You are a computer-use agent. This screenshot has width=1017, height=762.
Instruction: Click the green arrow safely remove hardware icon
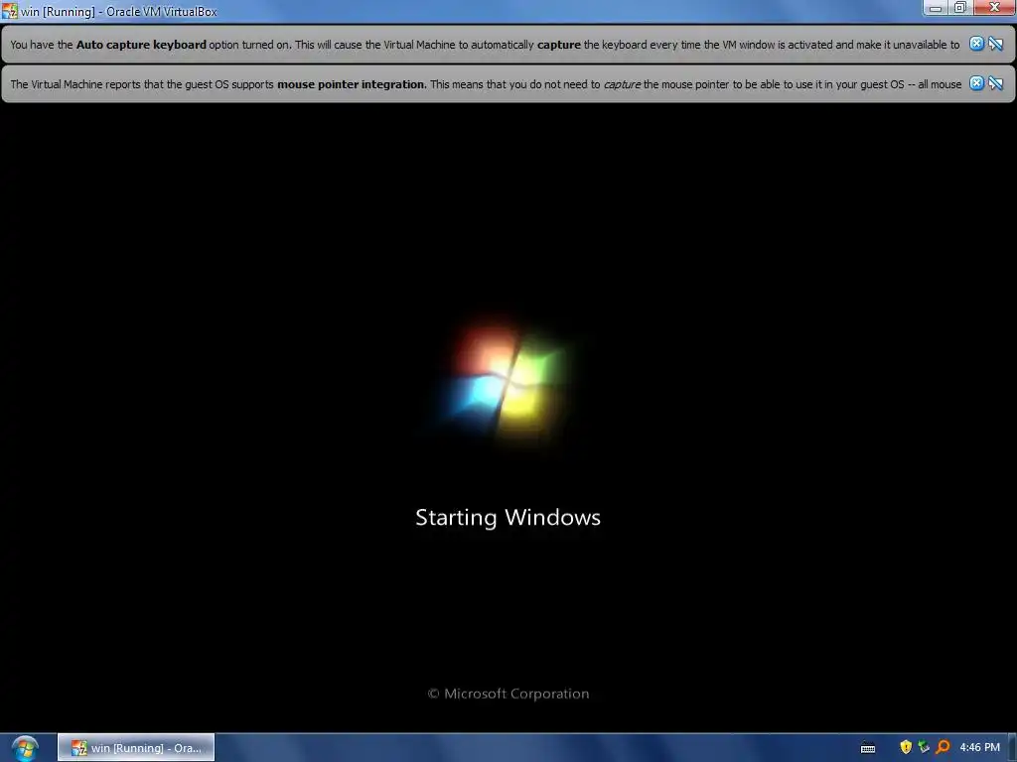click(x=924, y=748)
